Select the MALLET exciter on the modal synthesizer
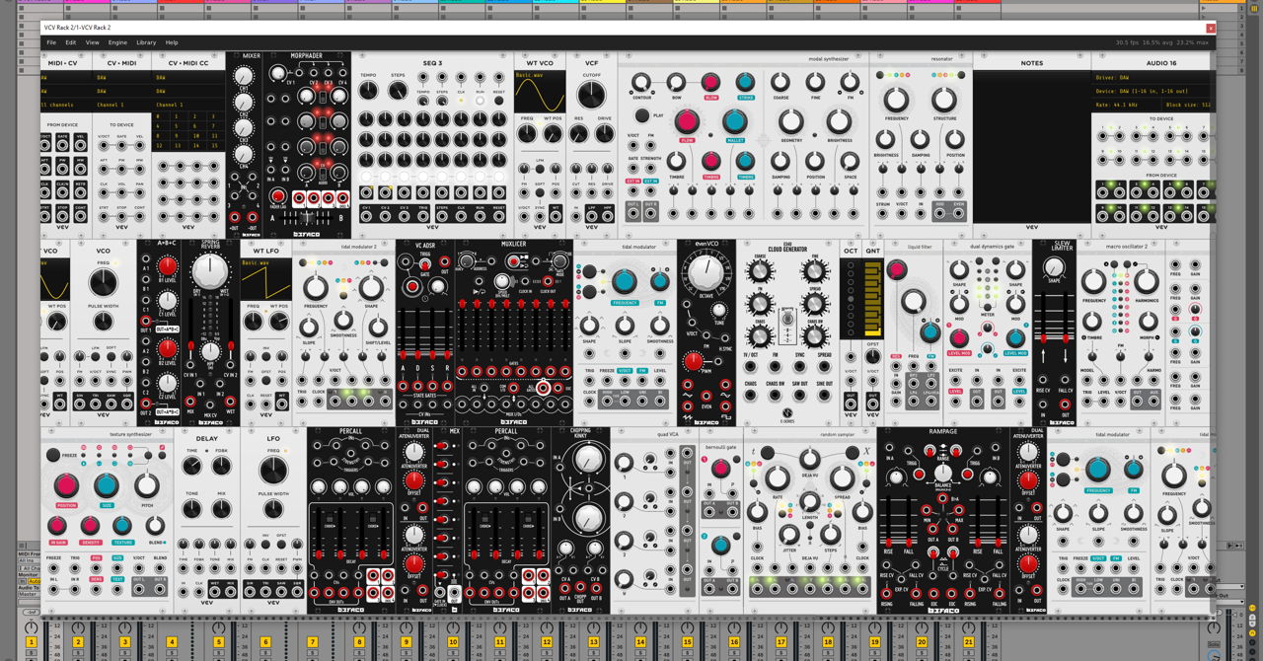 point(735,141)
